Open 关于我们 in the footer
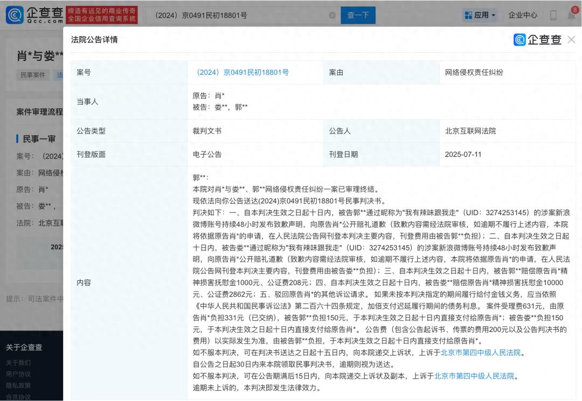This screenshot has height=401, width=582. (x=18, y=363)
